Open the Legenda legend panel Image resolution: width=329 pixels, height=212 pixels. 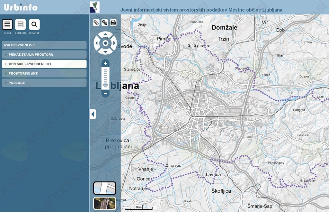point(21,24)
